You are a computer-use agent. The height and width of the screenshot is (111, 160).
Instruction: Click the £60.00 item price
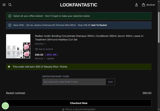tap(39, 55)
